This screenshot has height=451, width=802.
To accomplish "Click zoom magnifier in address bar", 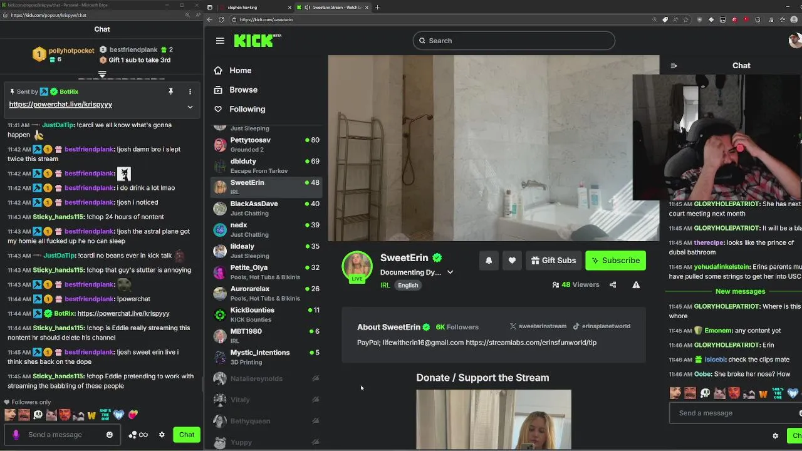I will 655,19.
